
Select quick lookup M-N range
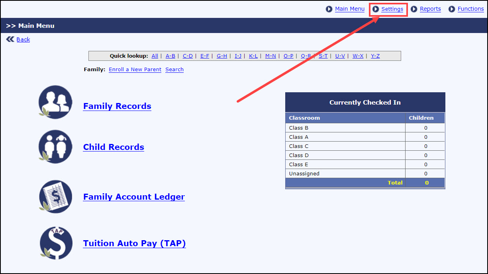pyautogui.click(x=270, y=56)
